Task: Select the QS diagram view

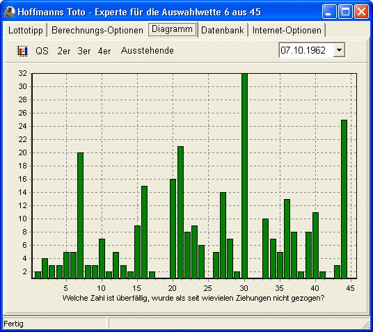Action: tap(42, 51)
